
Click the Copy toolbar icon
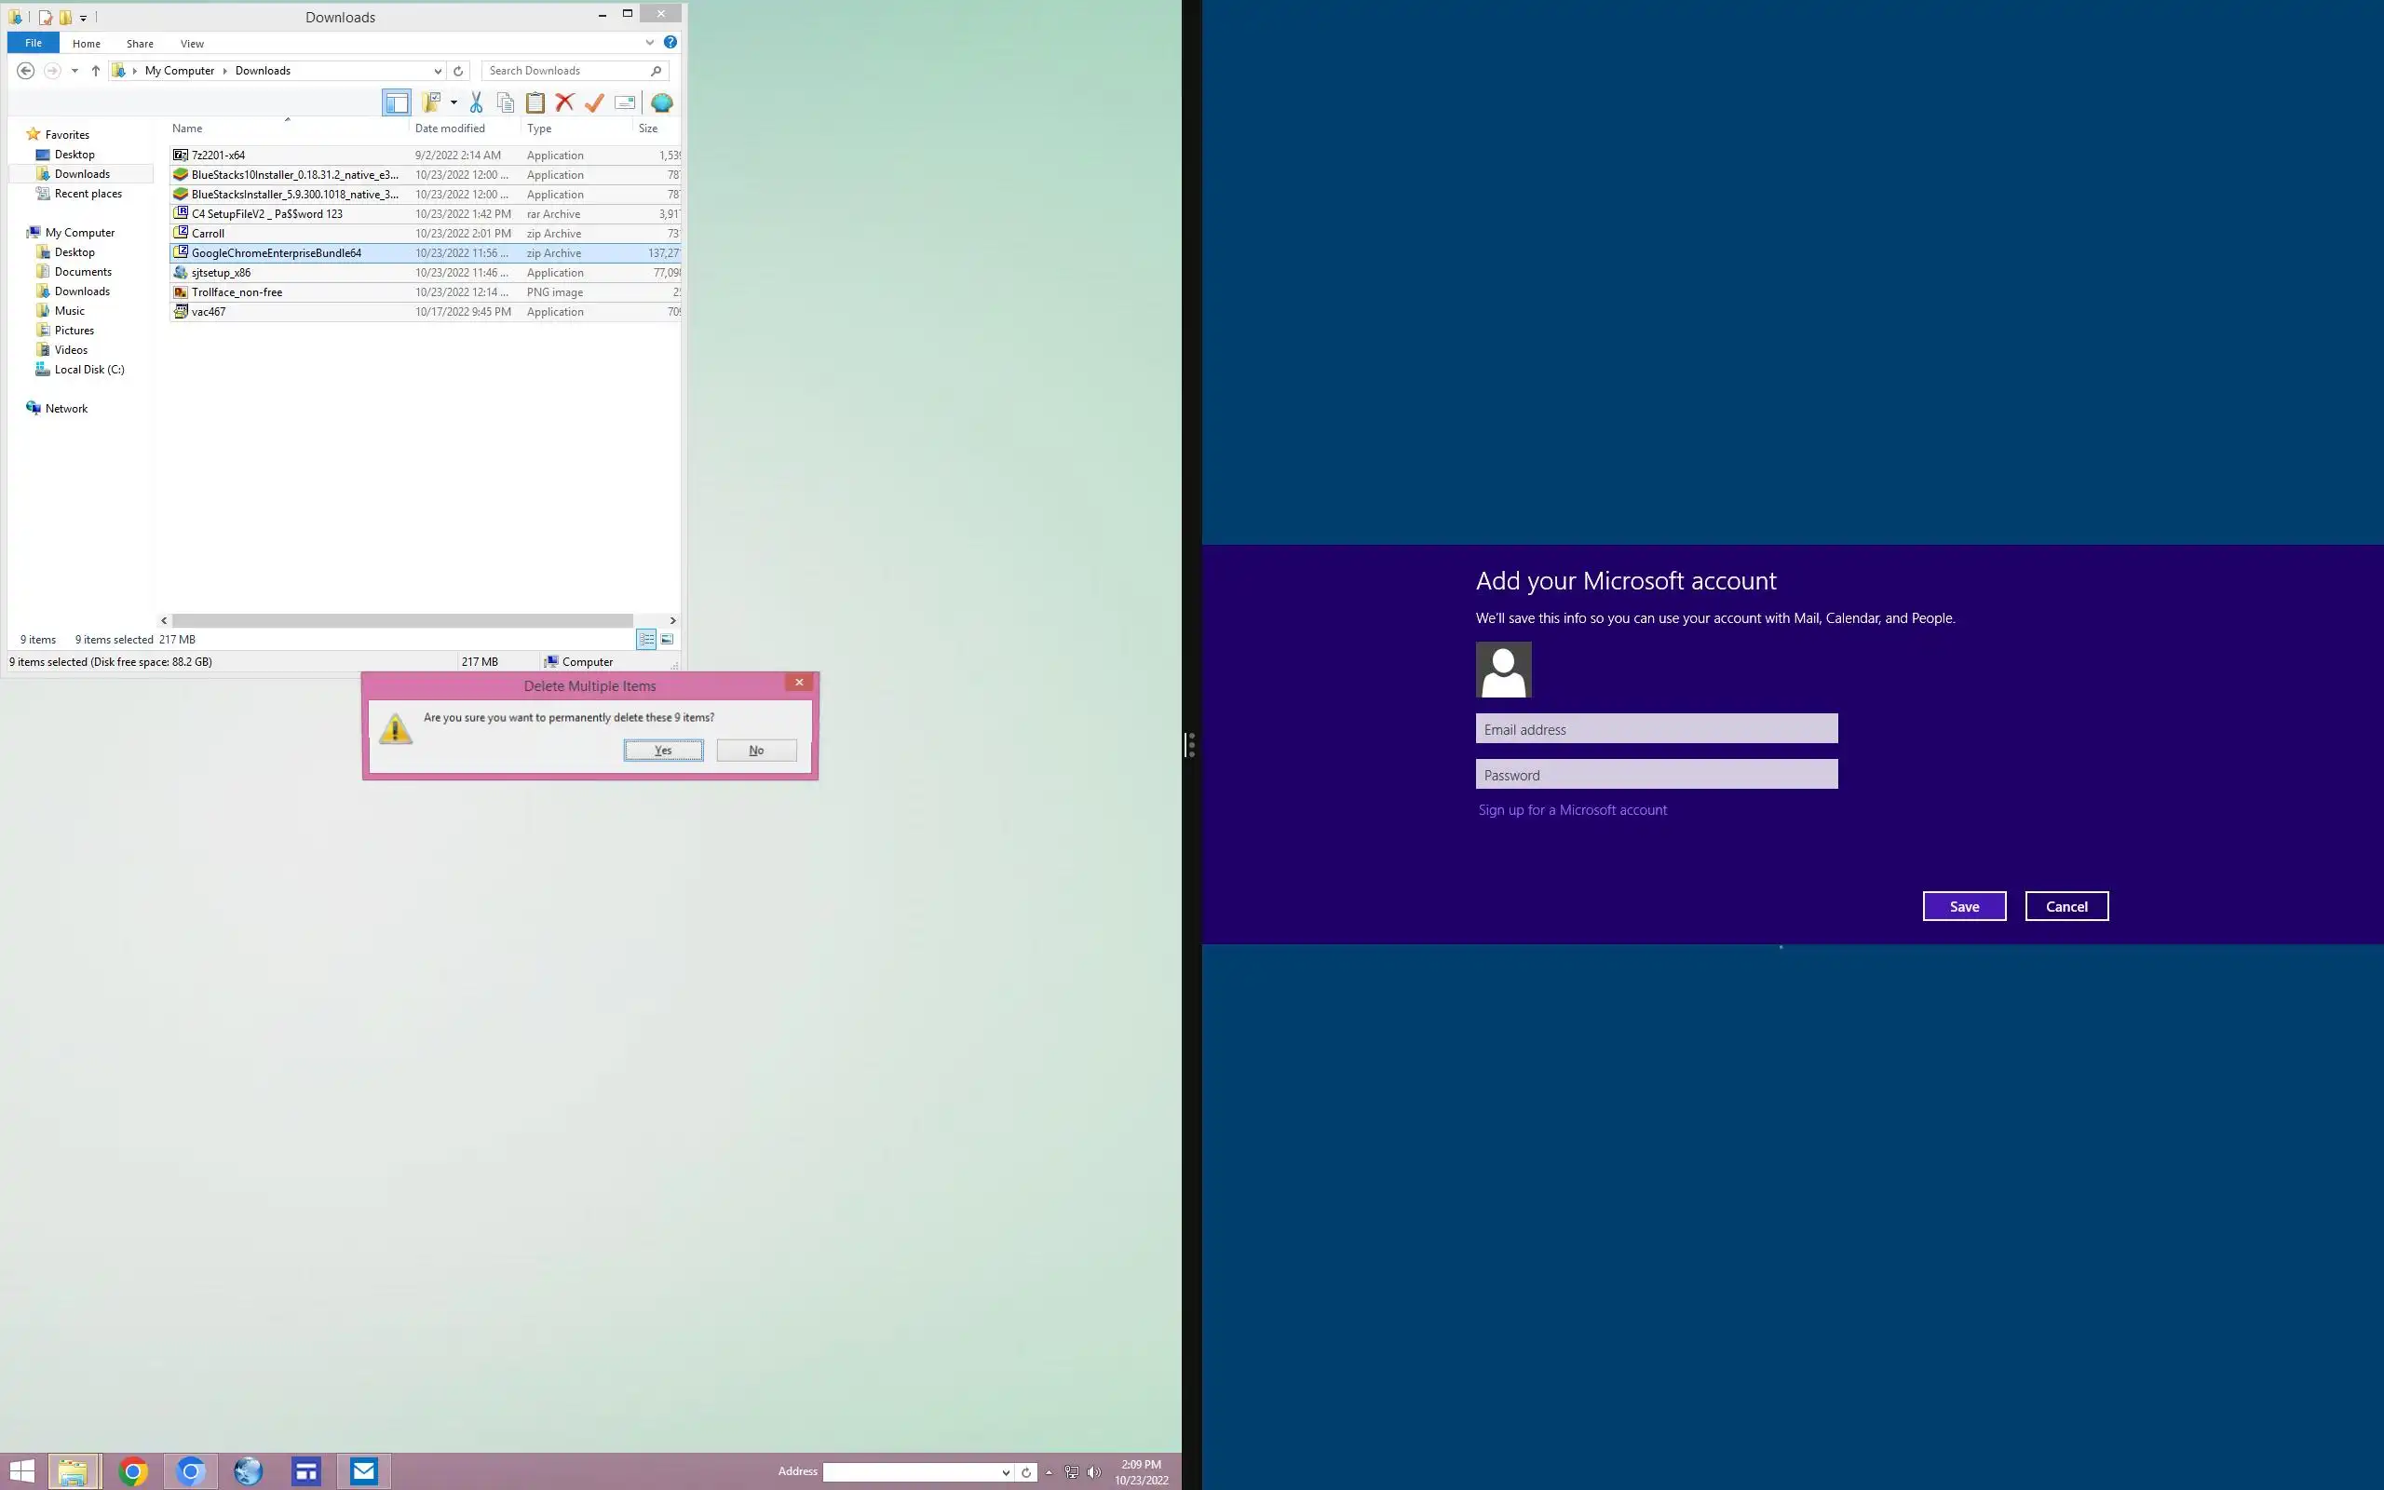(506, 102)
